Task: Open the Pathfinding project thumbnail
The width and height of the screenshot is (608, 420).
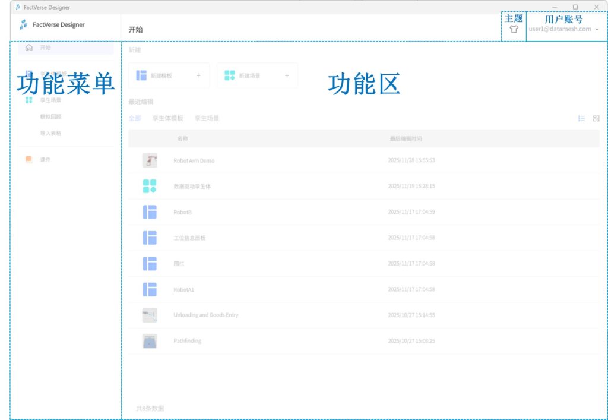Action: tap(150, 341)
